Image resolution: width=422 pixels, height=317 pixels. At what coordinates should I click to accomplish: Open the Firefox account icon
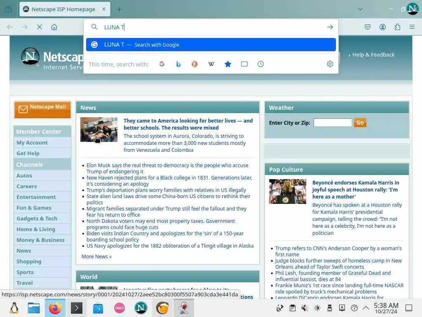pos(382,27)
